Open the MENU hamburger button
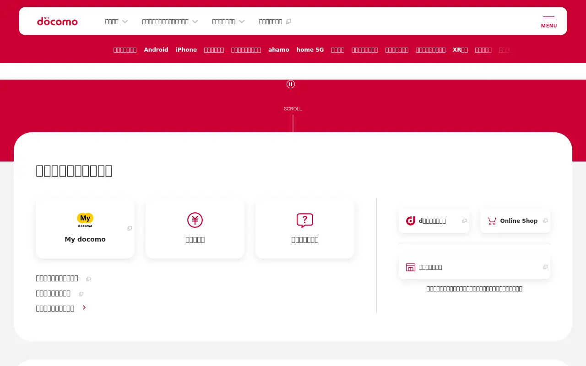Image resolution: width=586 pixels, height=366 pixels. pyautogui.click(x=549, y=21)
